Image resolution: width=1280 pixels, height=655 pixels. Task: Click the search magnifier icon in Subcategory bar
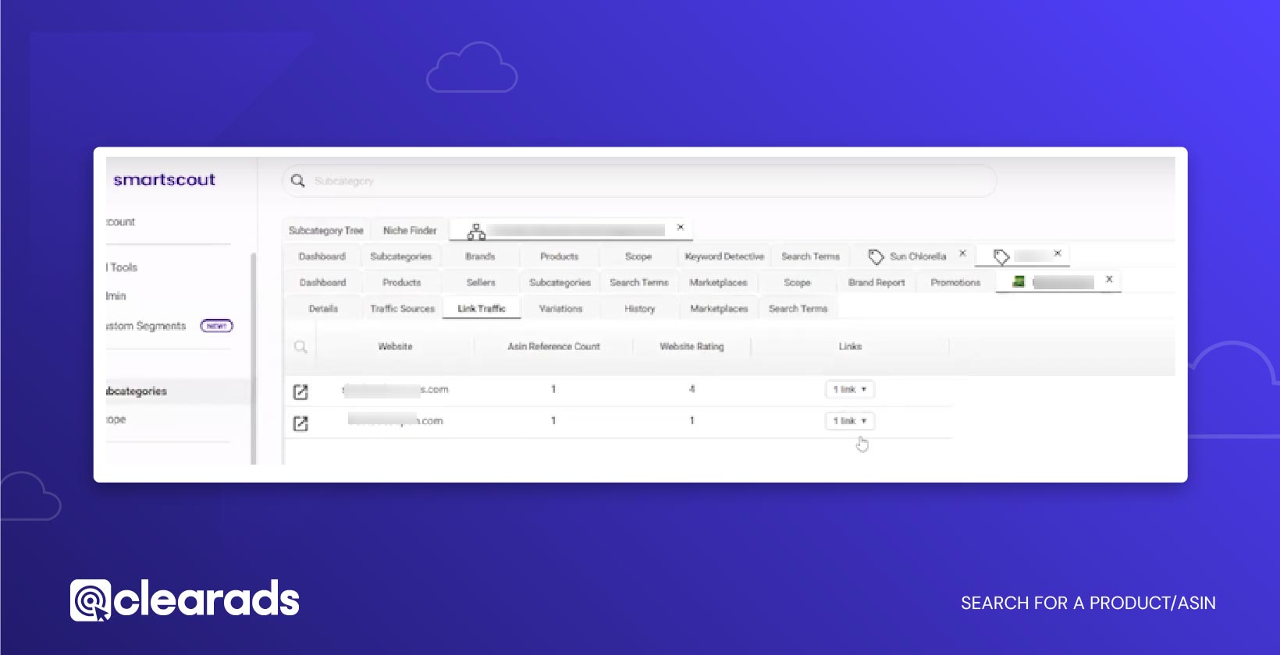click(297, 181)
